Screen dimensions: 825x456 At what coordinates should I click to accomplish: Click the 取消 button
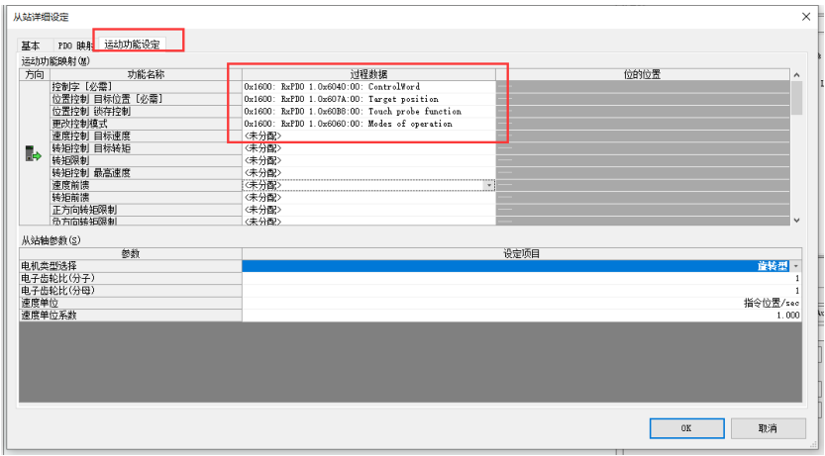tap(767, 428)
